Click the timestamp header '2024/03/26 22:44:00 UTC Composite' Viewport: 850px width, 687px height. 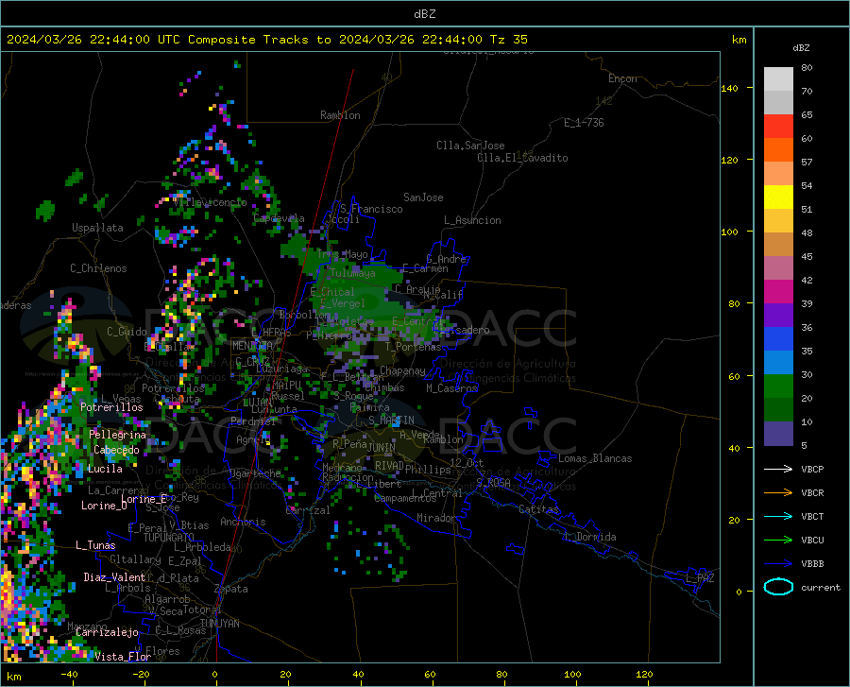point(131,40)
